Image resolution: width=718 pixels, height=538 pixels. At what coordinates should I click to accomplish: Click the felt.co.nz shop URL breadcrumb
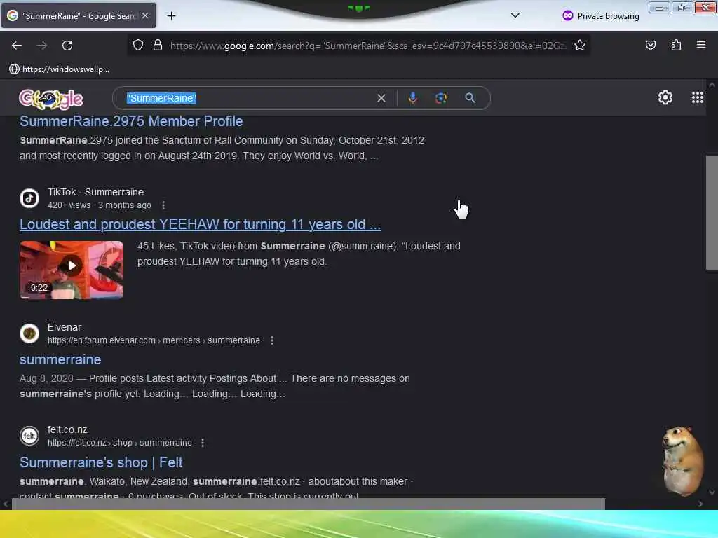(119, 443)
